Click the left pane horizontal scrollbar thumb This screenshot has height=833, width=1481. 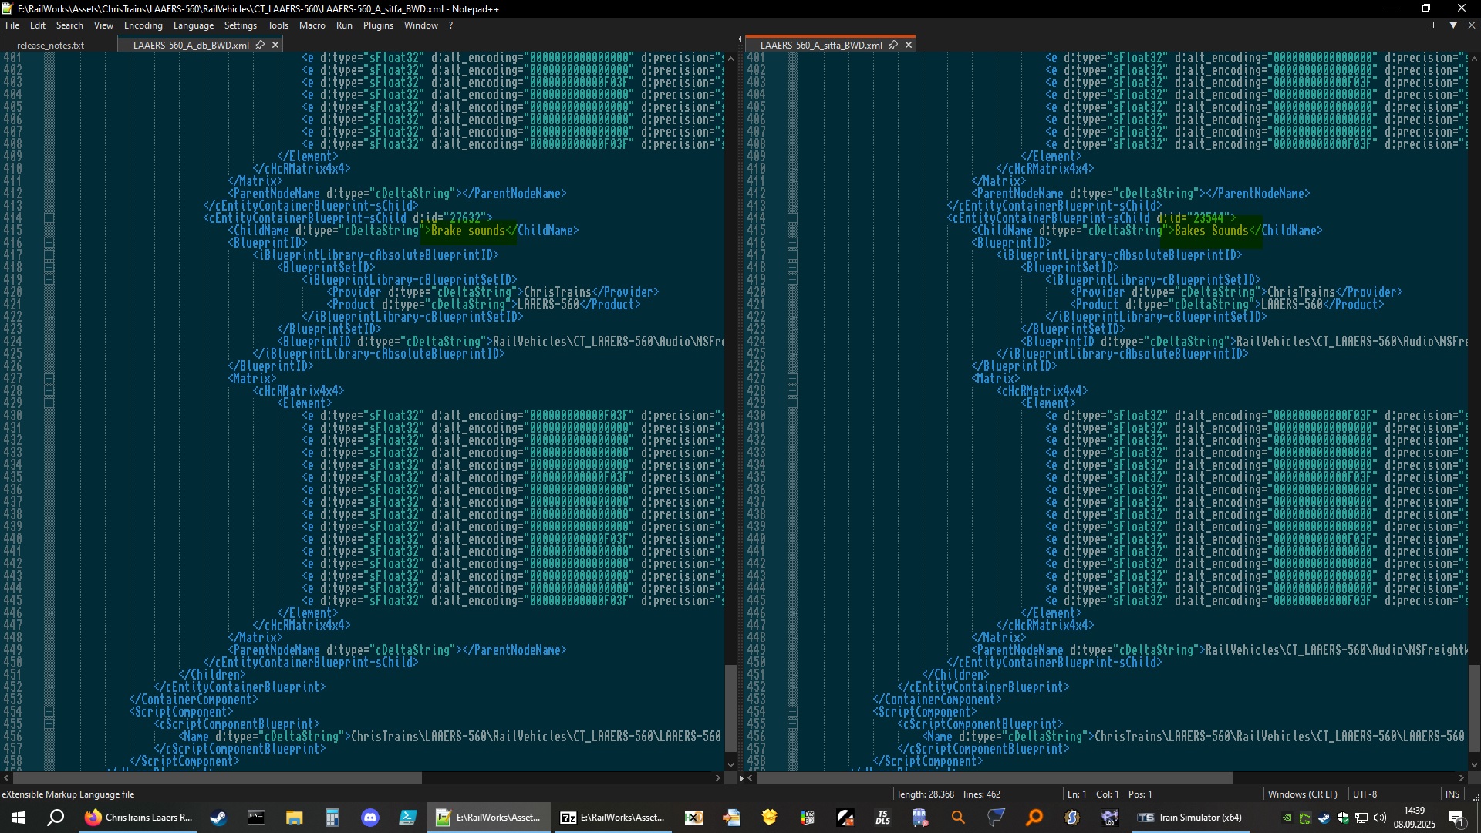click(x=218, y=778)
